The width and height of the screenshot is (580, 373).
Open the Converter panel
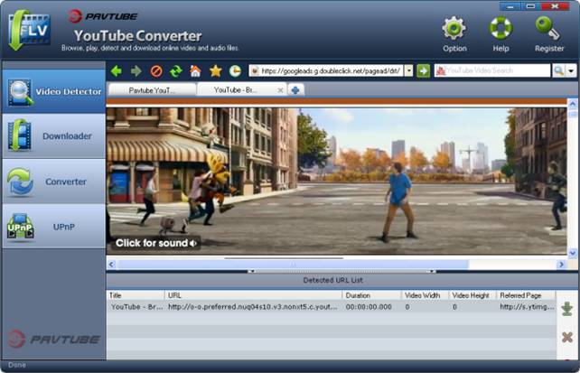[54, 182]
